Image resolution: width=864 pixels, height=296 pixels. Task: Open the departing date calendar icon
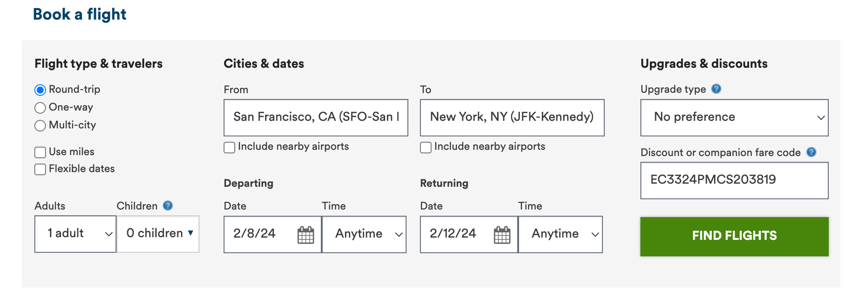306,235
